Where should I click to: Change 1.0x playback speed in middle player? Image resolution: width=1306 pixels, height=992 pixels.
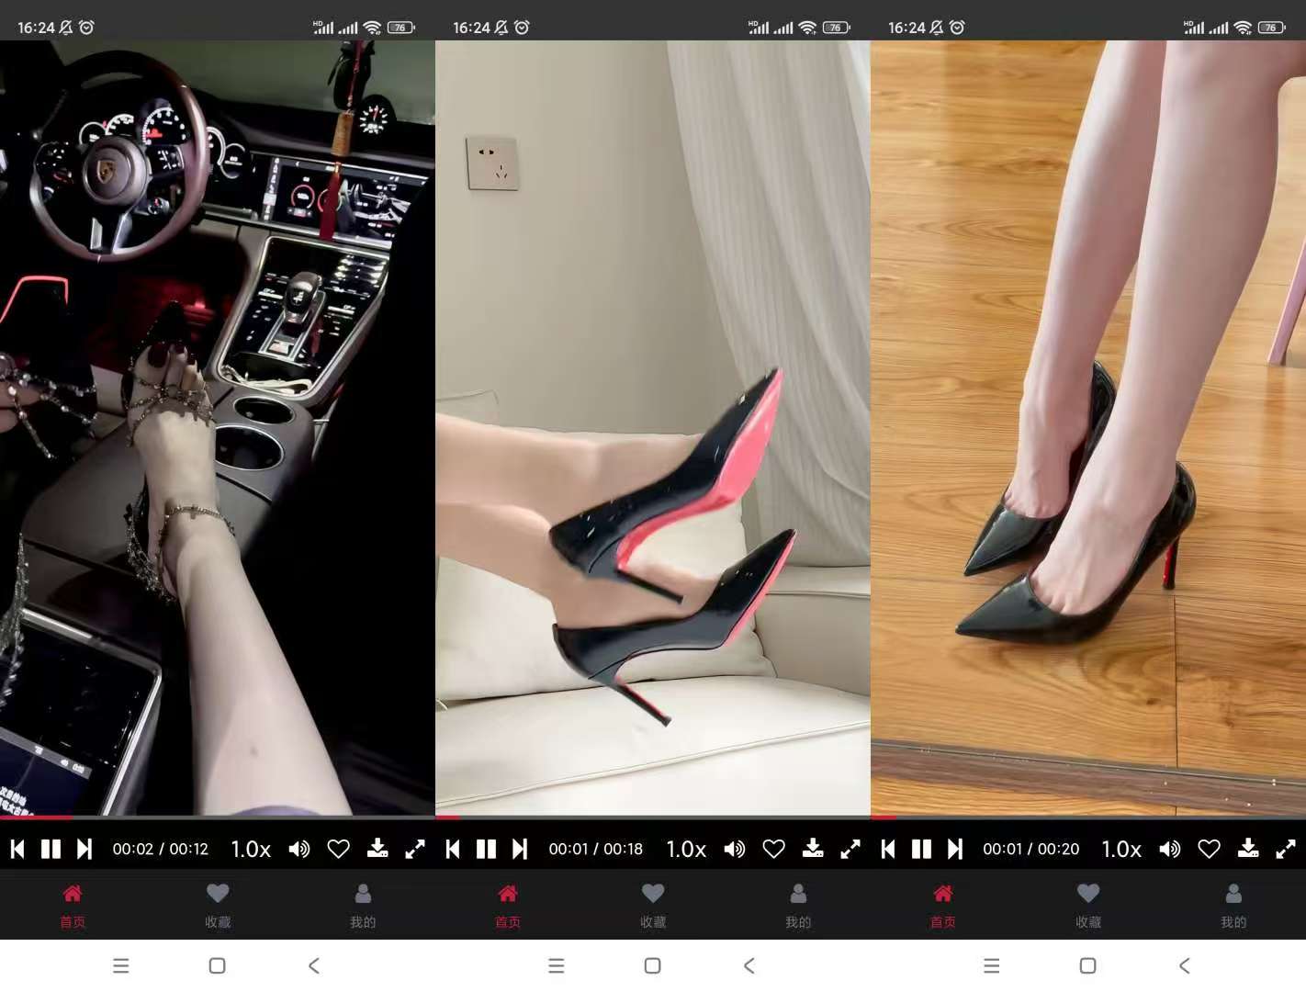click(686, 849)
